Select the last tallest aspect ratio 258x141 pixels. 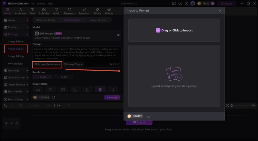click(113, 90)
